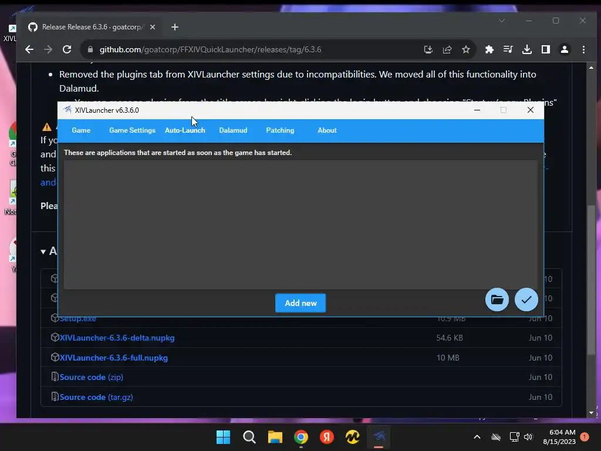Click the XIVLauncher taskbar icon
601x451 pixels.
[379, 437]
